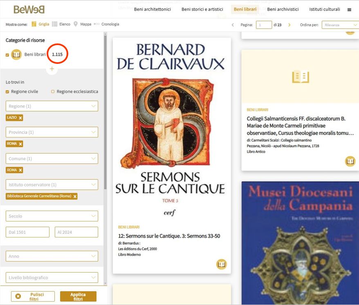Screen dimensions: 359x305
Task: Remove Biblioteca Generale Carmelitana filter tag
Action: click(75, 197)
